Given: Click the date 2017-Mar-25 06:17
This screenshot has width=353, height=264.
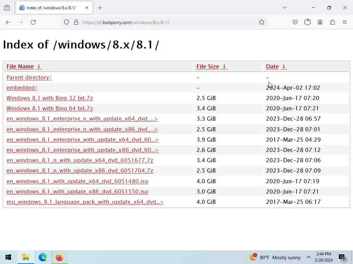Looking at the screenshot, I should click(293, 202).
